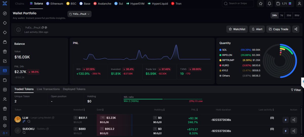Open the four-square grid icon in sidebar
Screen dimensions: 304x137
pos(5,90)
